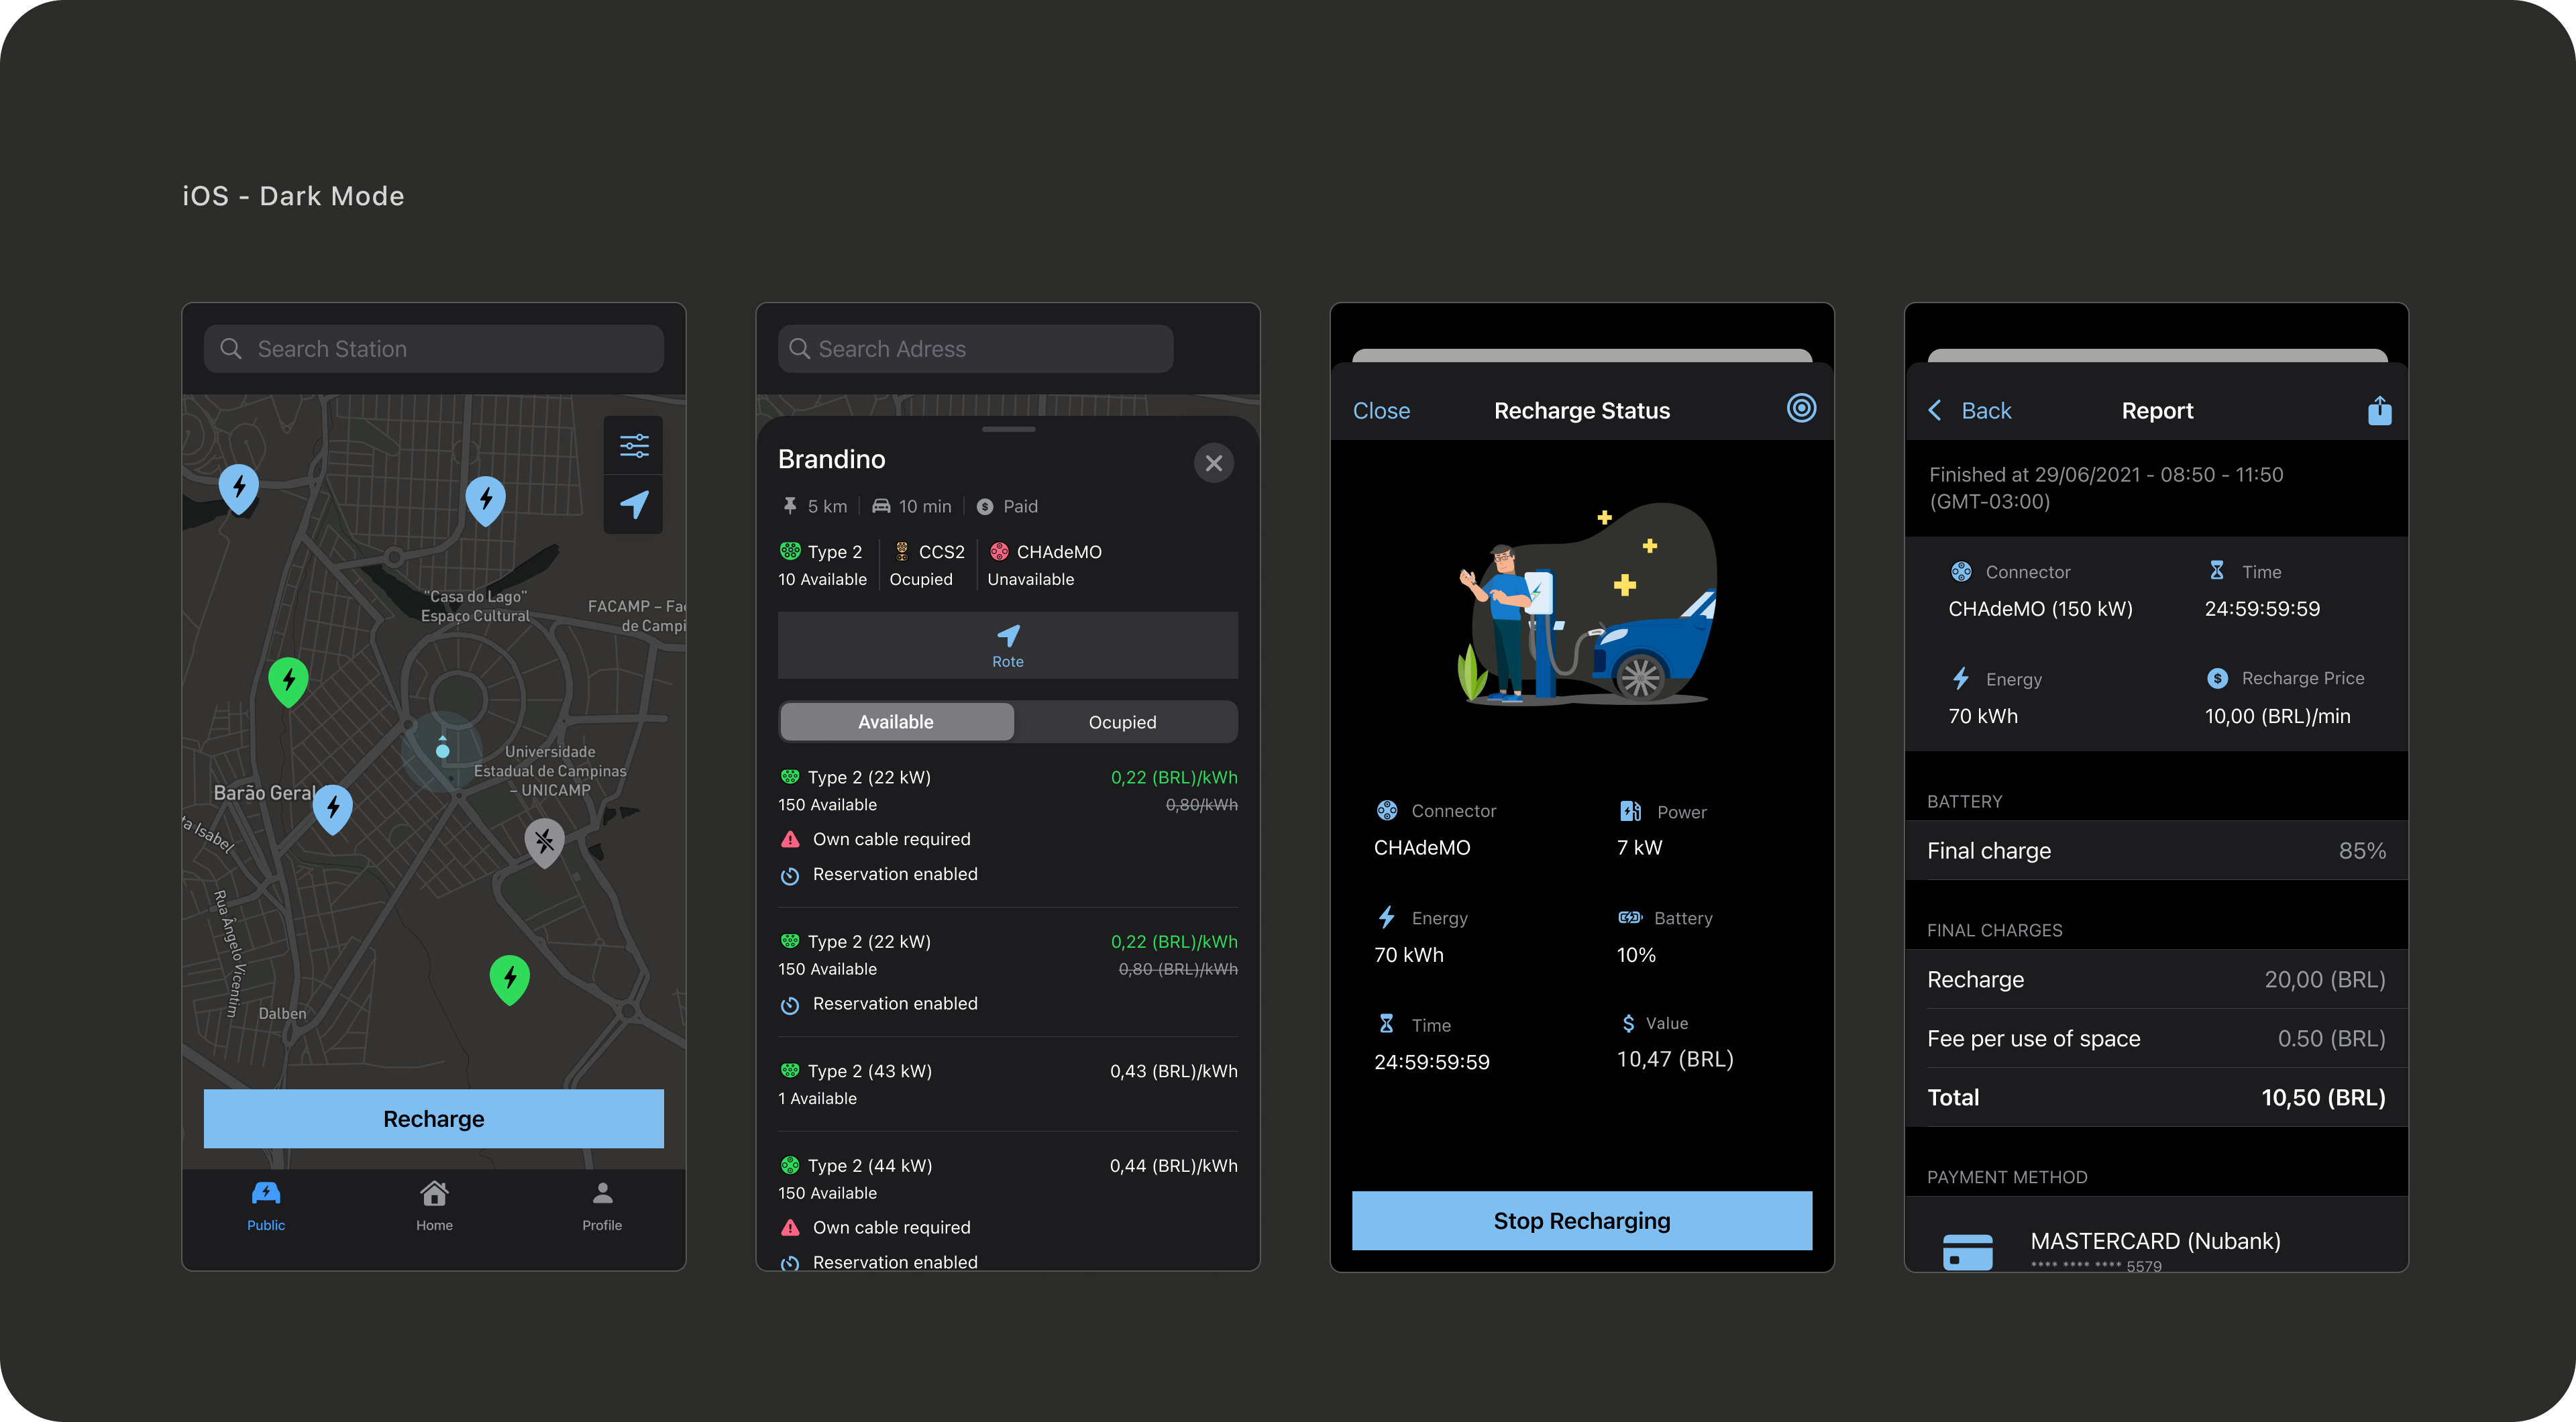Screen dimensions: 2576x1422
Task: Tap the target icon in Recharge Status
Action: (x=1801, y=408)
